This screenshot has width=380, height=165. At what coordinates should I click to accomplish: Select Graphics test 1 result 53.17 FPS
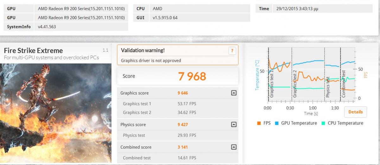tap(187, 104)
